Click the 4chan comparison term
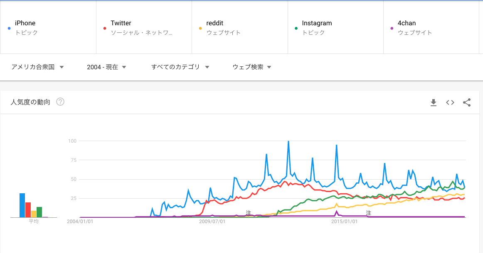The height and width of the screenshot is (253, 483). point(431,27)
